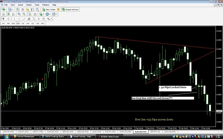Switch to the EURUSD,M30 chart tab
This screenshot has width=223, height=139.
click(125, 132)
